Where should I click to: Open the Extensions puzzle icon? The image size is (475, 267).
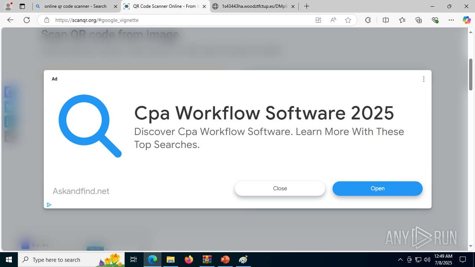(368, 20)
